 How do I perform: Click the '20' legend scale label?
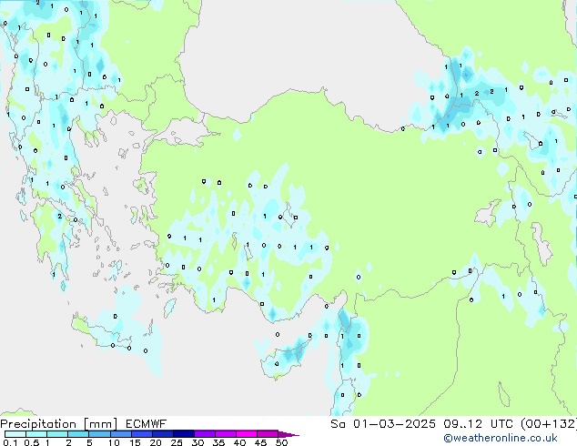(x=156, y=442)
